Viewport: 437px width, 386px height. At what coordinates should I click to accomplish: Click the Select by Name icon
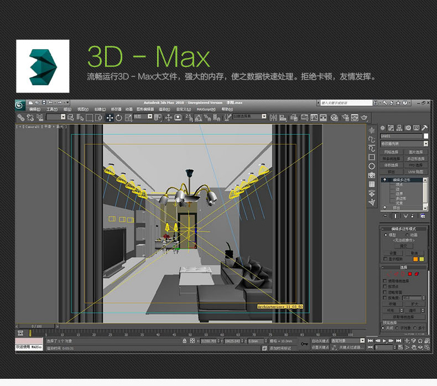pos(80,118)
